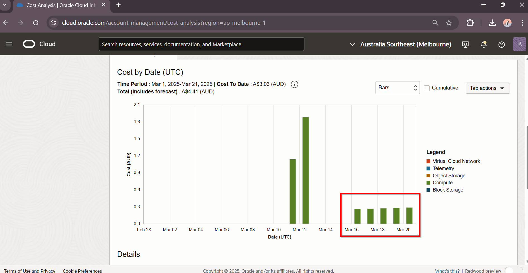This screenshot has height=273, width=528.
Task: Open a new browser tab
Action: (118, 5)
